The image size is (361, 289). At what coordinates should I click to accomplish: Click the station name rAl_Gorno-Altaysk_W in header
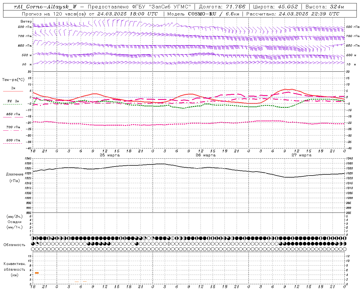click(x=45, y=7)
